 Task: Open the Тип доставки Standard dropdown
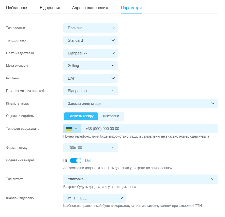(x=90, y=40)
